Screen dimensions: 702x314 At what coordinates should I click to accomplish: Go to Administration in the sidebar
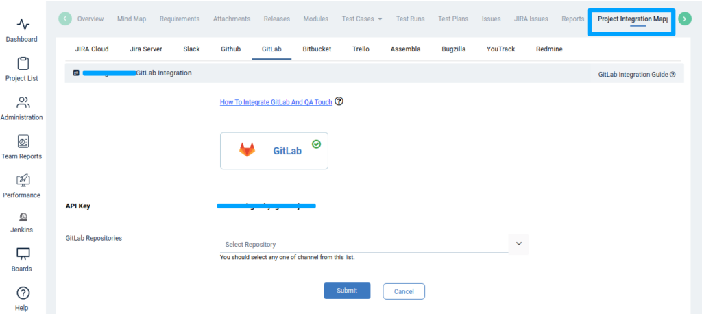coord(23,103)
